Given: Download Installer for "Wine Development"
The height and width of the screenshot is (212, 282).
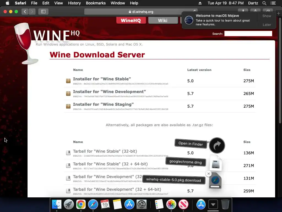Looking at the screenshot, I should [109, 92].
